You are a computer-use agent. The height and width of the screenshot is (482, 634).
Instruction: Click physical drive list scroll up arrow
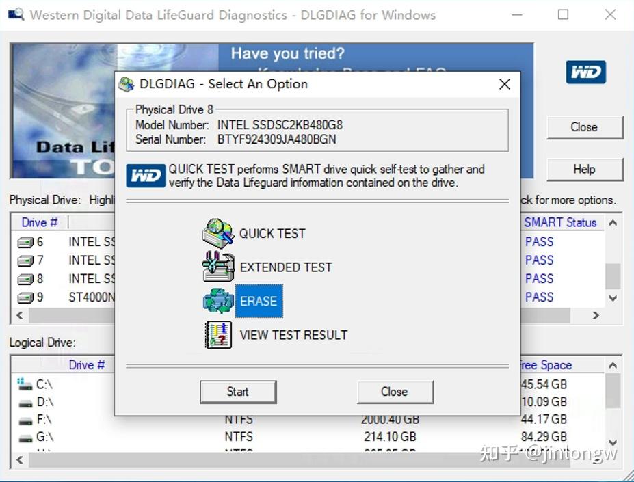(x=613, y=223)
